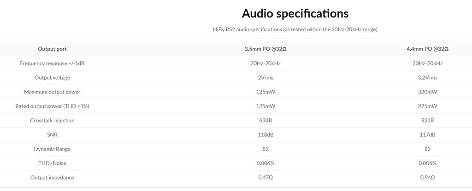Viewport: 472px width, 191px height.
Task: Select the 3.2Vrms output voltage value
Action: pos(427,77)
